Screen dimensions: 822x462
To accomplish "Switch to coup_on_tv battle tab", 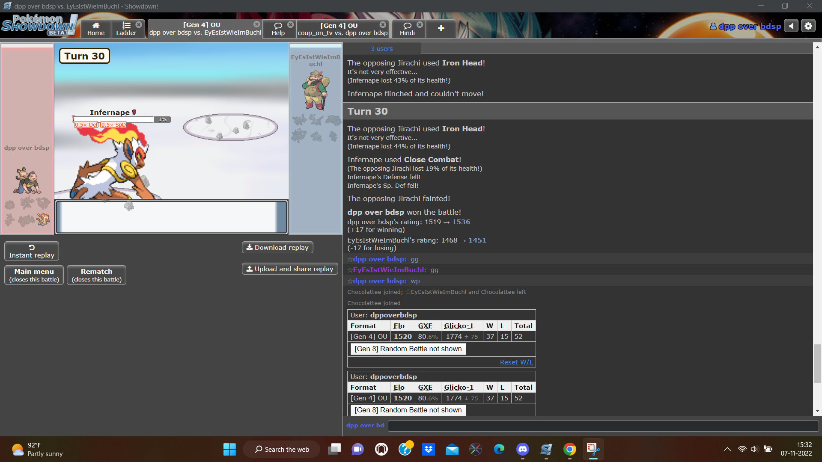I will pyautogui.click(x=342, y=29).
